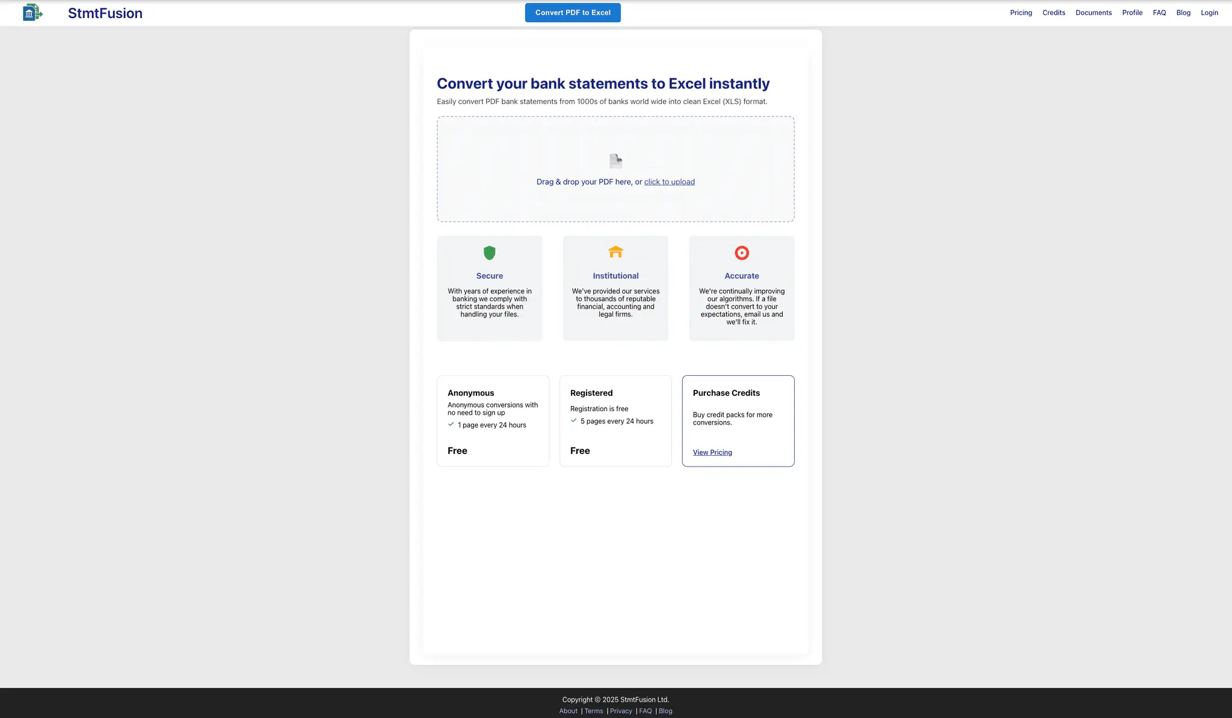The height and width of the screenshot is (718, 1232).
Task: Click the Secure feature heading
Action: coord(490,276)
